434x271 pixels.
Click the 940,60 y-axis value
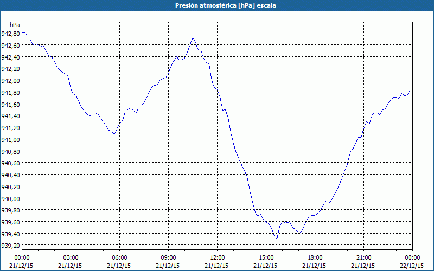[x=10, y=163]
